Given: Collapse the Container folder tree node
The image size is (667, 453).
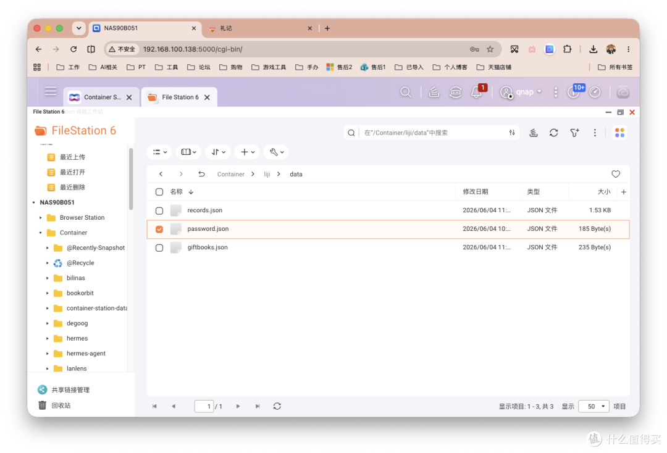Looking at the screenshot, I should (40, 233).
